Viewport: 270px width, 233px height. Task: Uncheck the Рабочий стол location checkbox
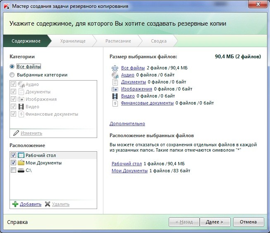click(13, 155)
